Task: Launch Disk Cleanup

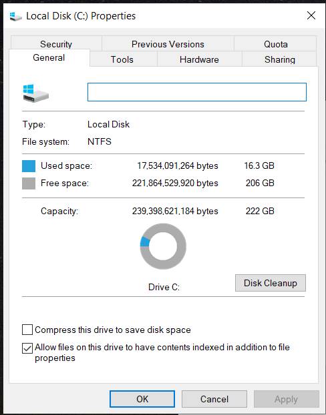Action: [271, 283]
